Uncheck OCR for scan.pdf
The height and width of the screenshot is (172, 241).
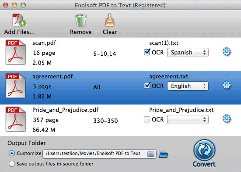click(x=147, y=52)
